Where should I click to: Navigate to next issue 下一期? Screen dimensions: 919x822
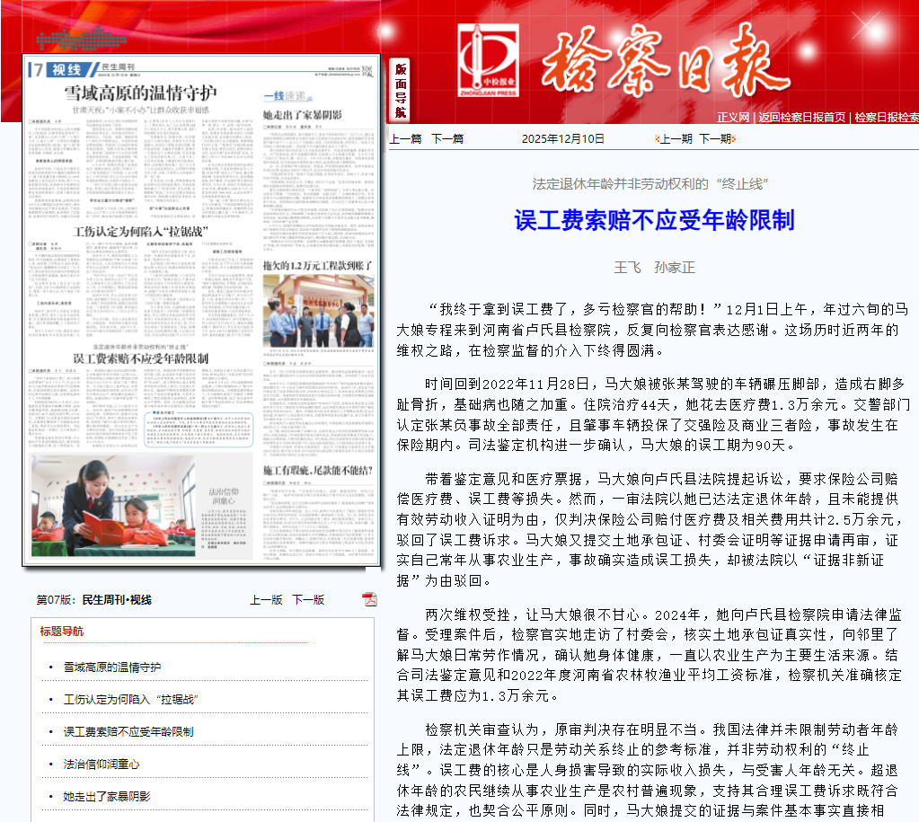point(715,138)
